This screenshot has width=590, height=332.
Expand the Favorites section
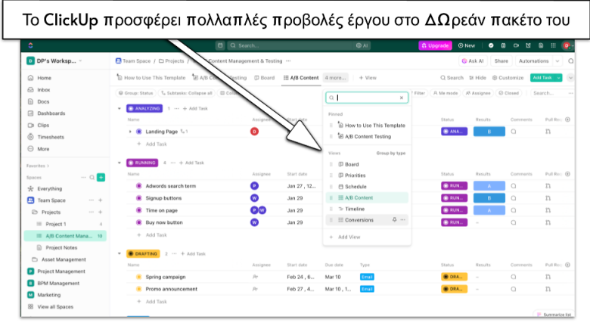coord(38,166)
